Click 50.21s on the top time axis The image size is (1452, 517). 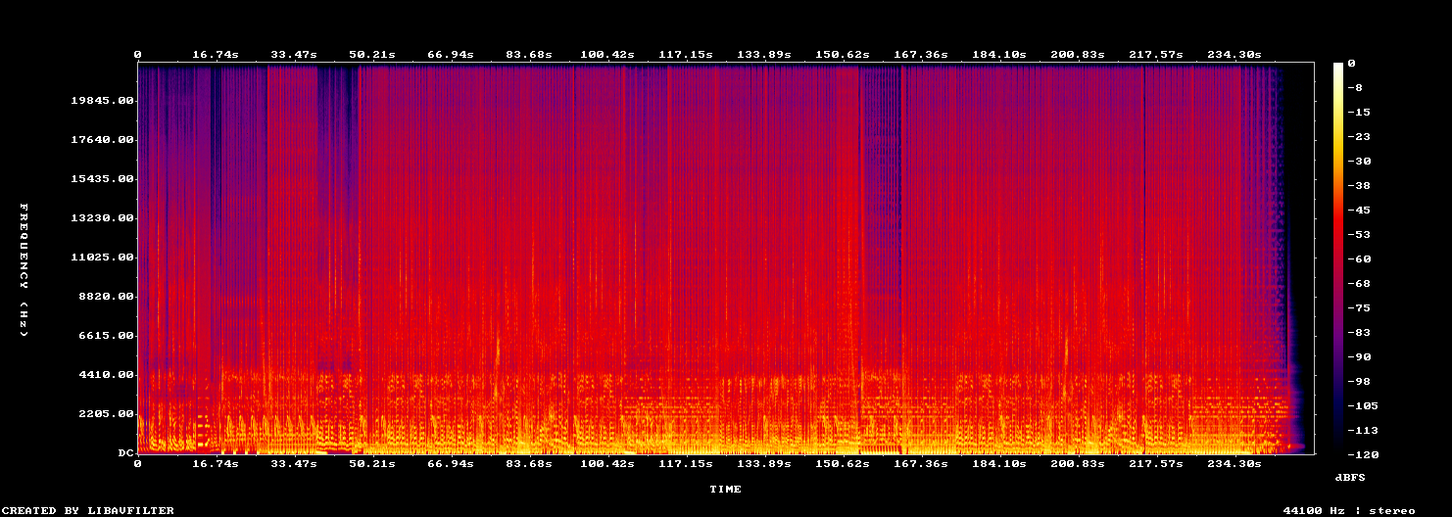[x=372, y=54]
